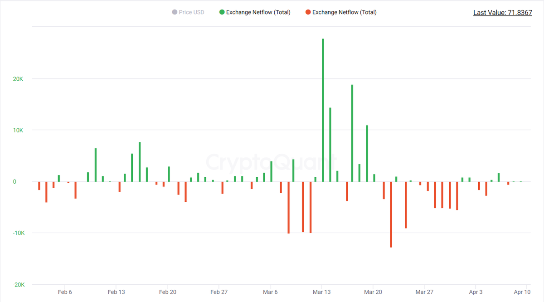Click the 20K y-axis label
Viewport: 544px width, 302px height.
18,79
